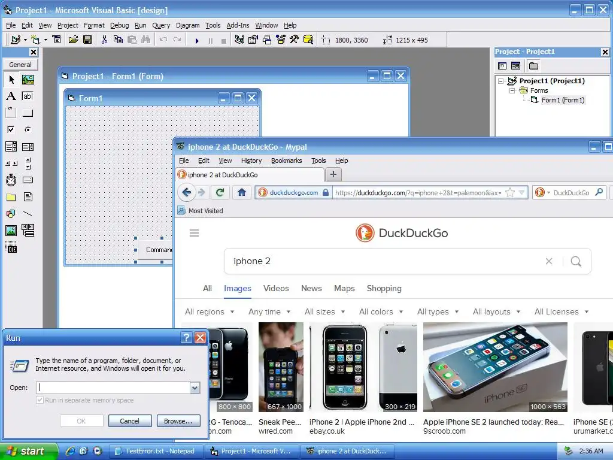This screenshot has height=460, width=613.
Task: Click Cancel in the Run dialog
Action: coord(130,421)
